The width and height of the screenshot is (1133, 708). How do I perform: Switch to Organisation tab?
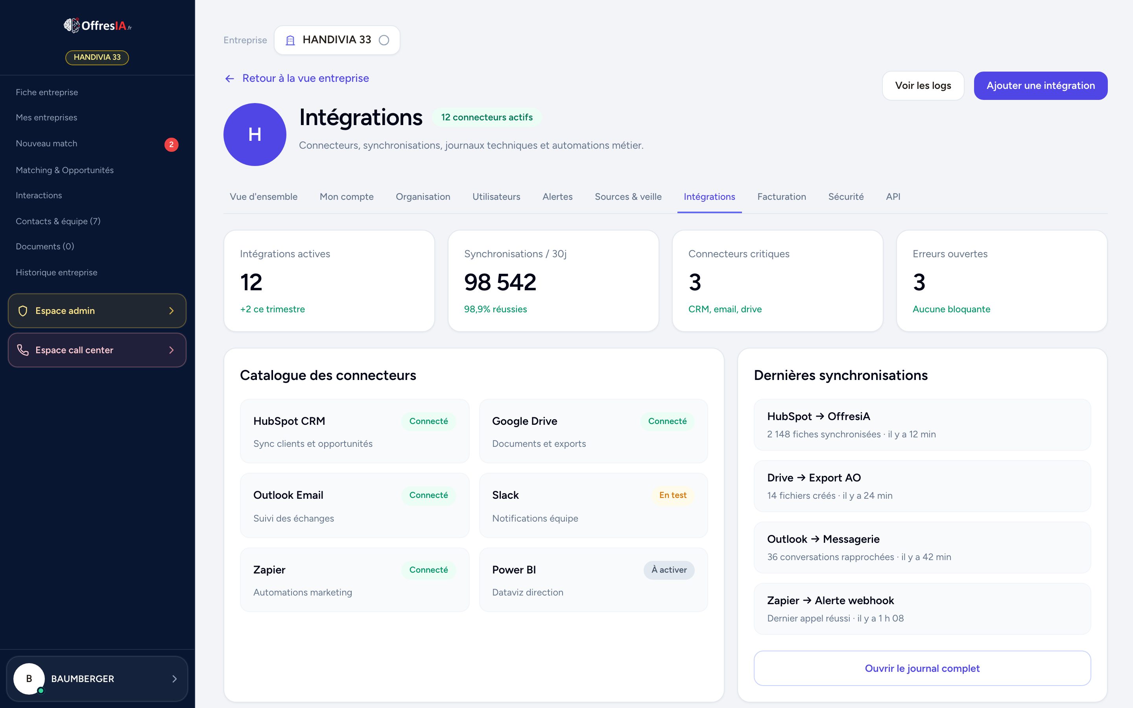point(423,197)
